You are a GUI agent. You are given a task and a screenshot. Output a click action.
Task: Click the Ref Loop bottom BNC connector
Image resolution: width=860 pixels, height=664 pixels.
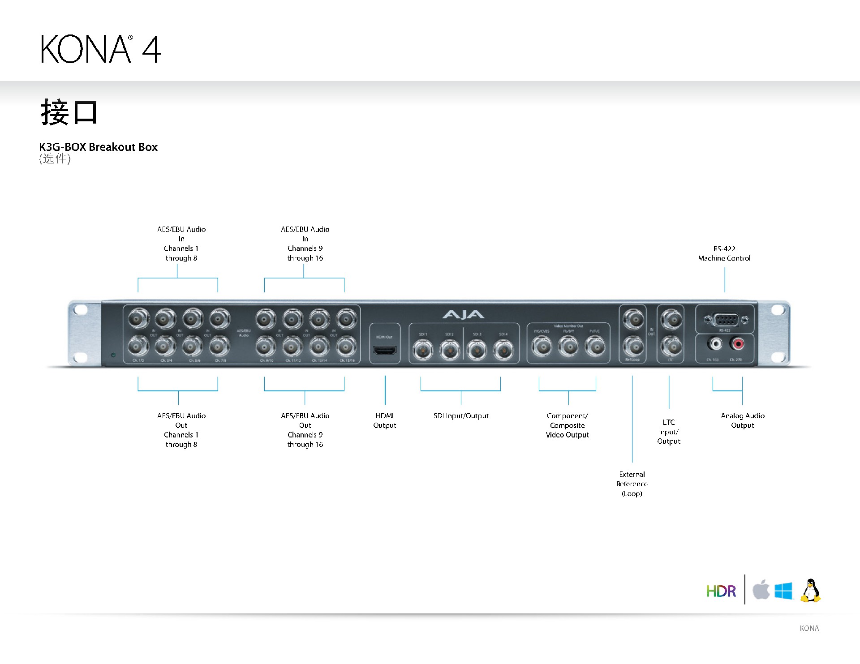pyautogui.click(x=634, y=346)
